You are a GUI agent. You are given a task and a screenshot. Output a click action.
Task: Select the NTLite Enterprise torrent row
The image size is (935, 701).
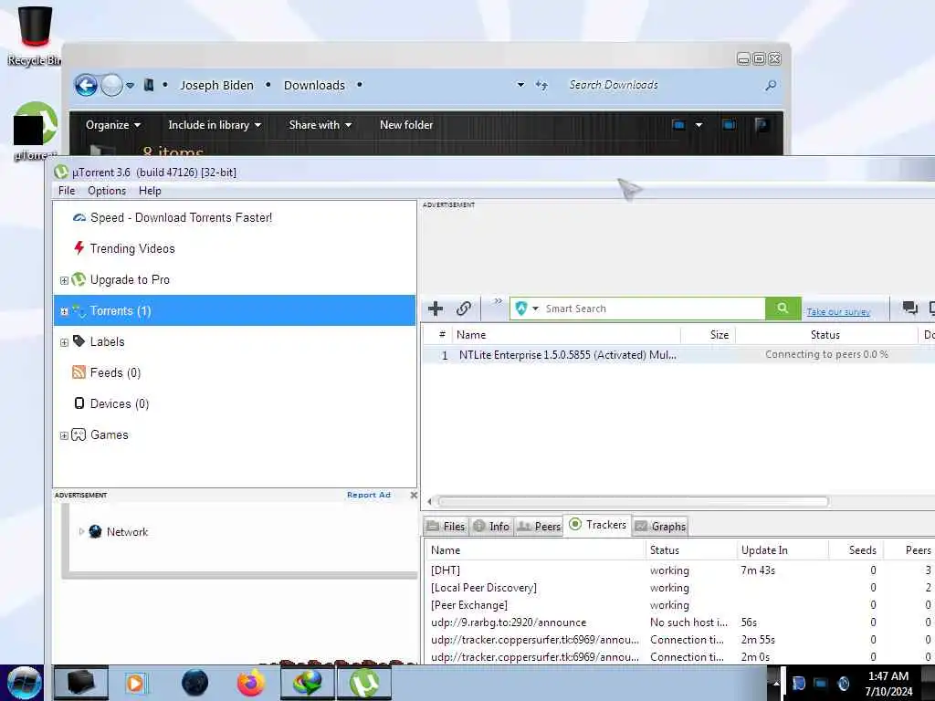pos(678,355)
